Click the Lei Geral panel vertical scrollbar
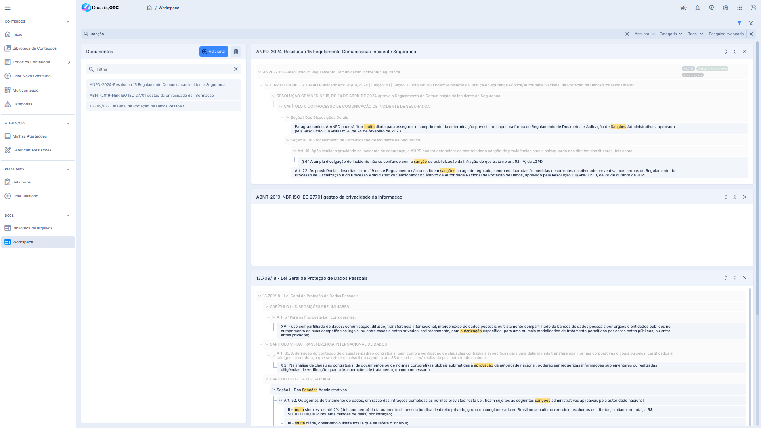 point(750,357)
